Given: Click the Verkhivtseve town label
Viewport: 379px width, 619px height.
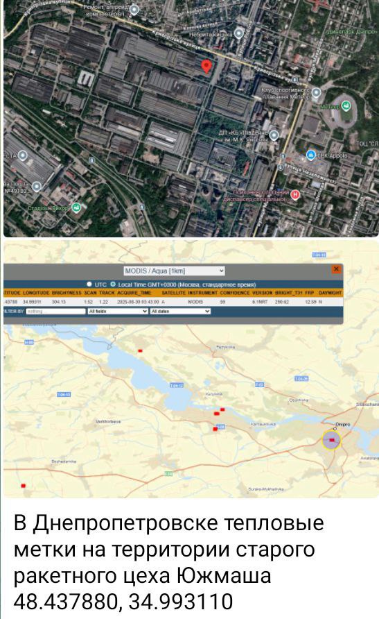Looking at the screenshot, I should [x=108, y=422].
